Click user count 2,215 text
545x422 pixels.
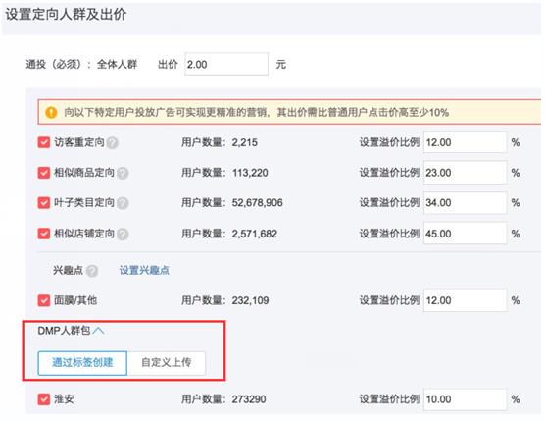(x=245, y=142)
